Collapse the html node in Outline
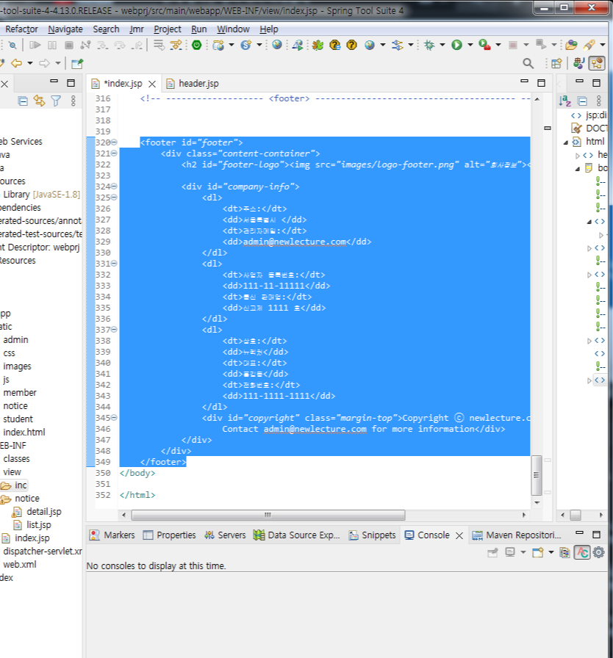Image resolution: width=613 pixels, height=658 pixels. pyautogui.click(x=566, y=142)
